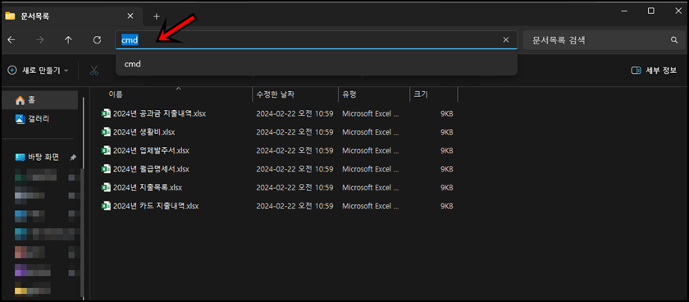Select file 2024년 월급명세서.xlsx
The height and width of the screenshot is (302, 689).
(151, 169)
